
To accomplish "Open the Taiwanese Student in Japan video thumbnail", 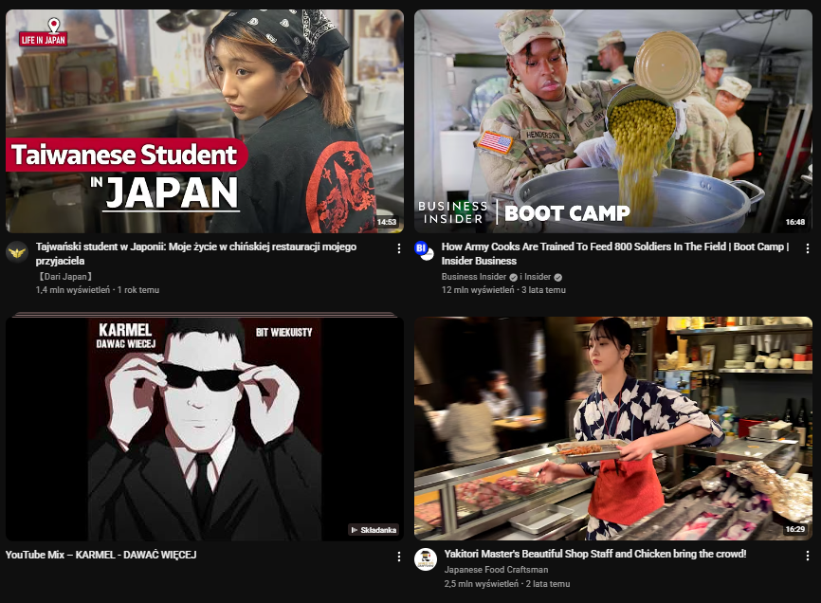I will tap(205, 121).
